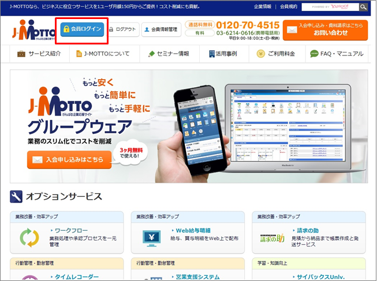Click the J-MOTTO logo in header
Screen dimensions: 377x281
(33, 30)
